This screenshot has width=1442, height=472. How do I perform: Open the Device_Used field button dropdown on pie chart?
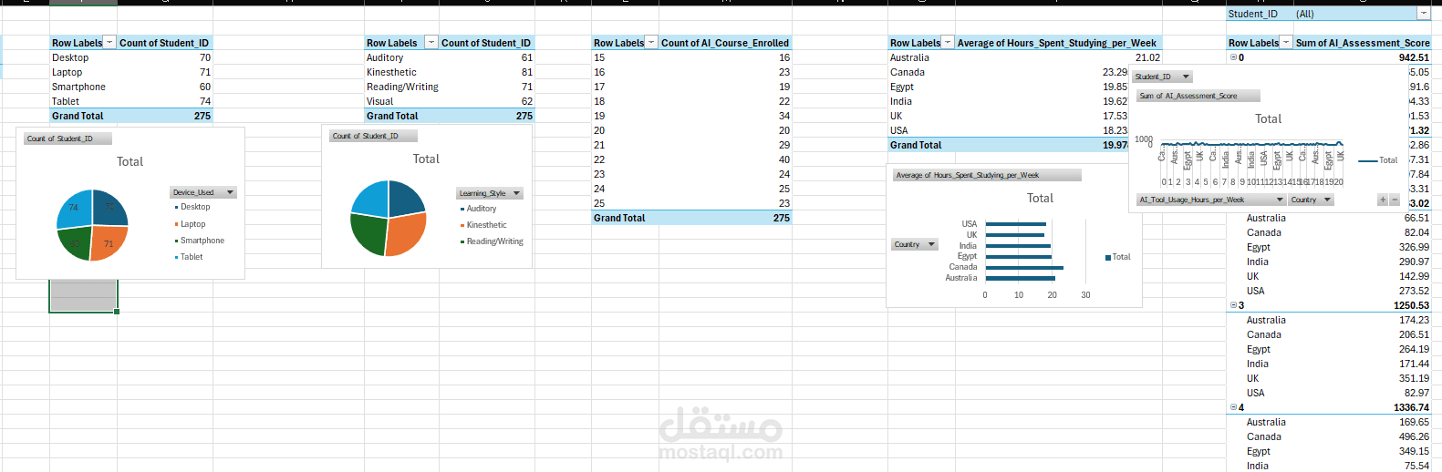(x=203, y=192)
